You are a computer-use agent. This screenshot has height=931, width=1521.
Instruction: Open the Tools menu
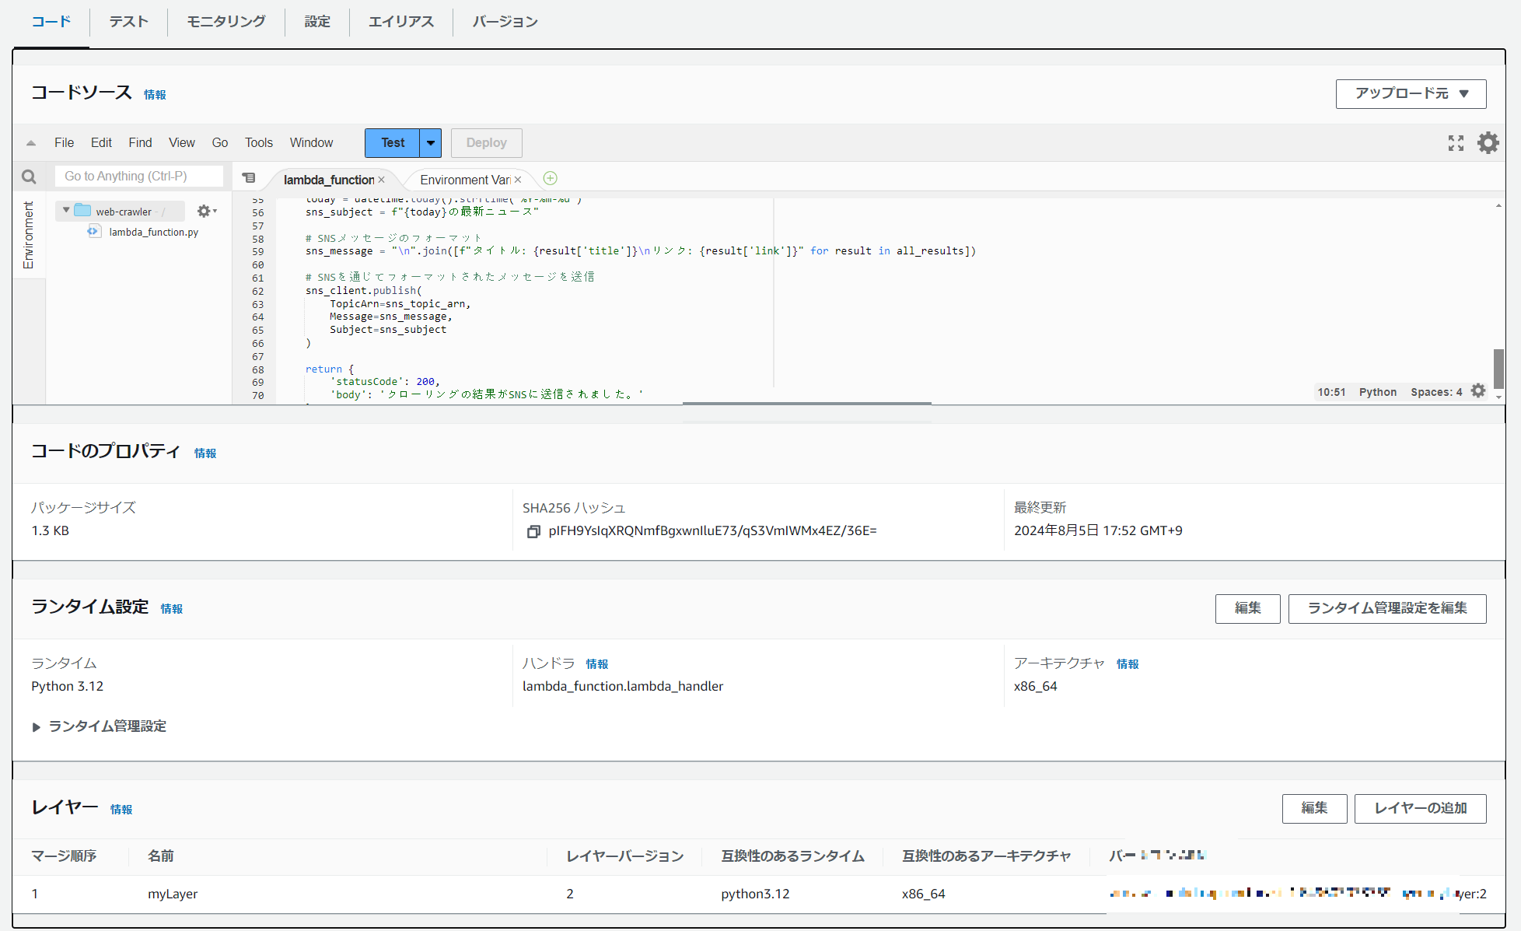pyautogui.click(x=258, y=143)
